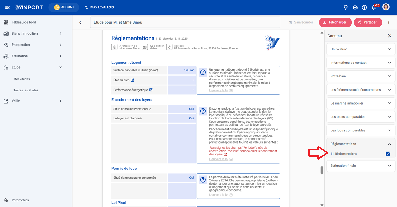This screenshot has height=207, width=397.
Task: Open notifications bell with +20 badge
Action: (374, 7)
